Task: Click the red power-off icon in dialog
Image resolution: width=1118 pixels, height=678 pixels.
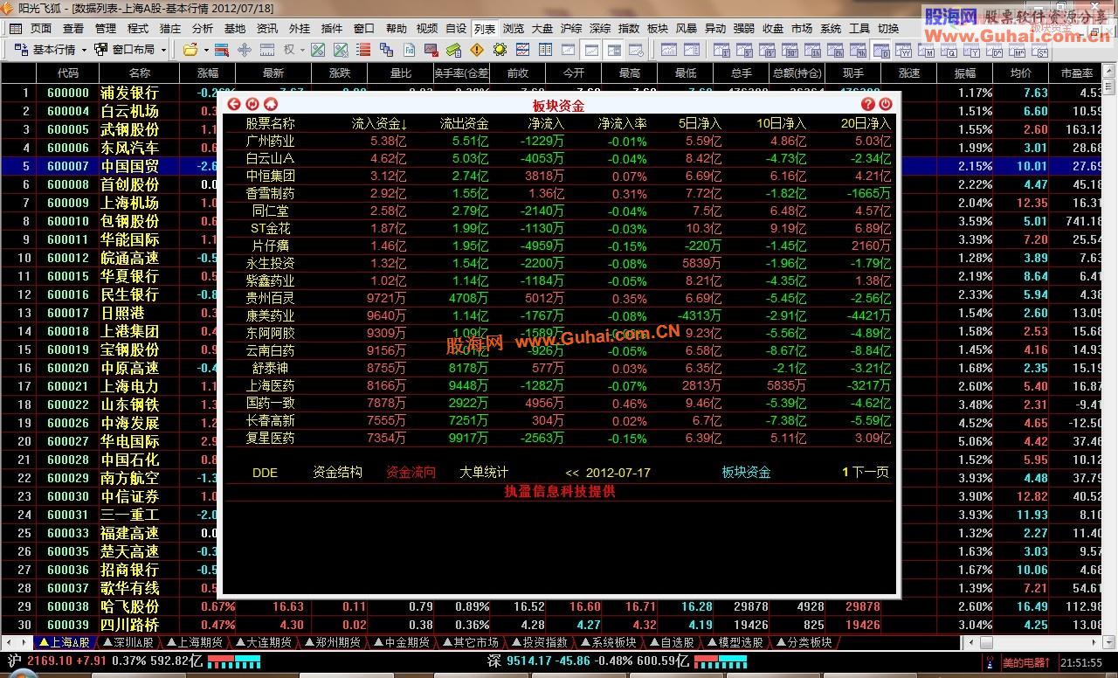Action: [x=886, y=104]
